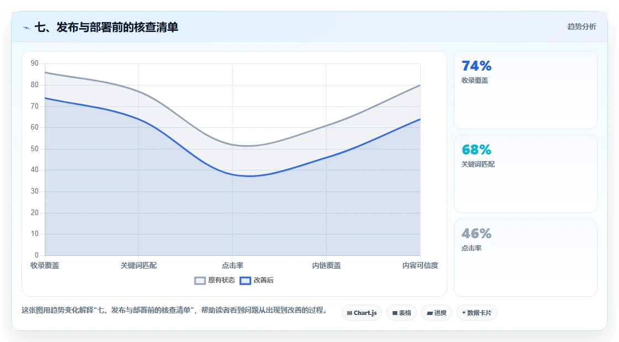Open the 46% 点击率 card

click(x=526, y=258)
